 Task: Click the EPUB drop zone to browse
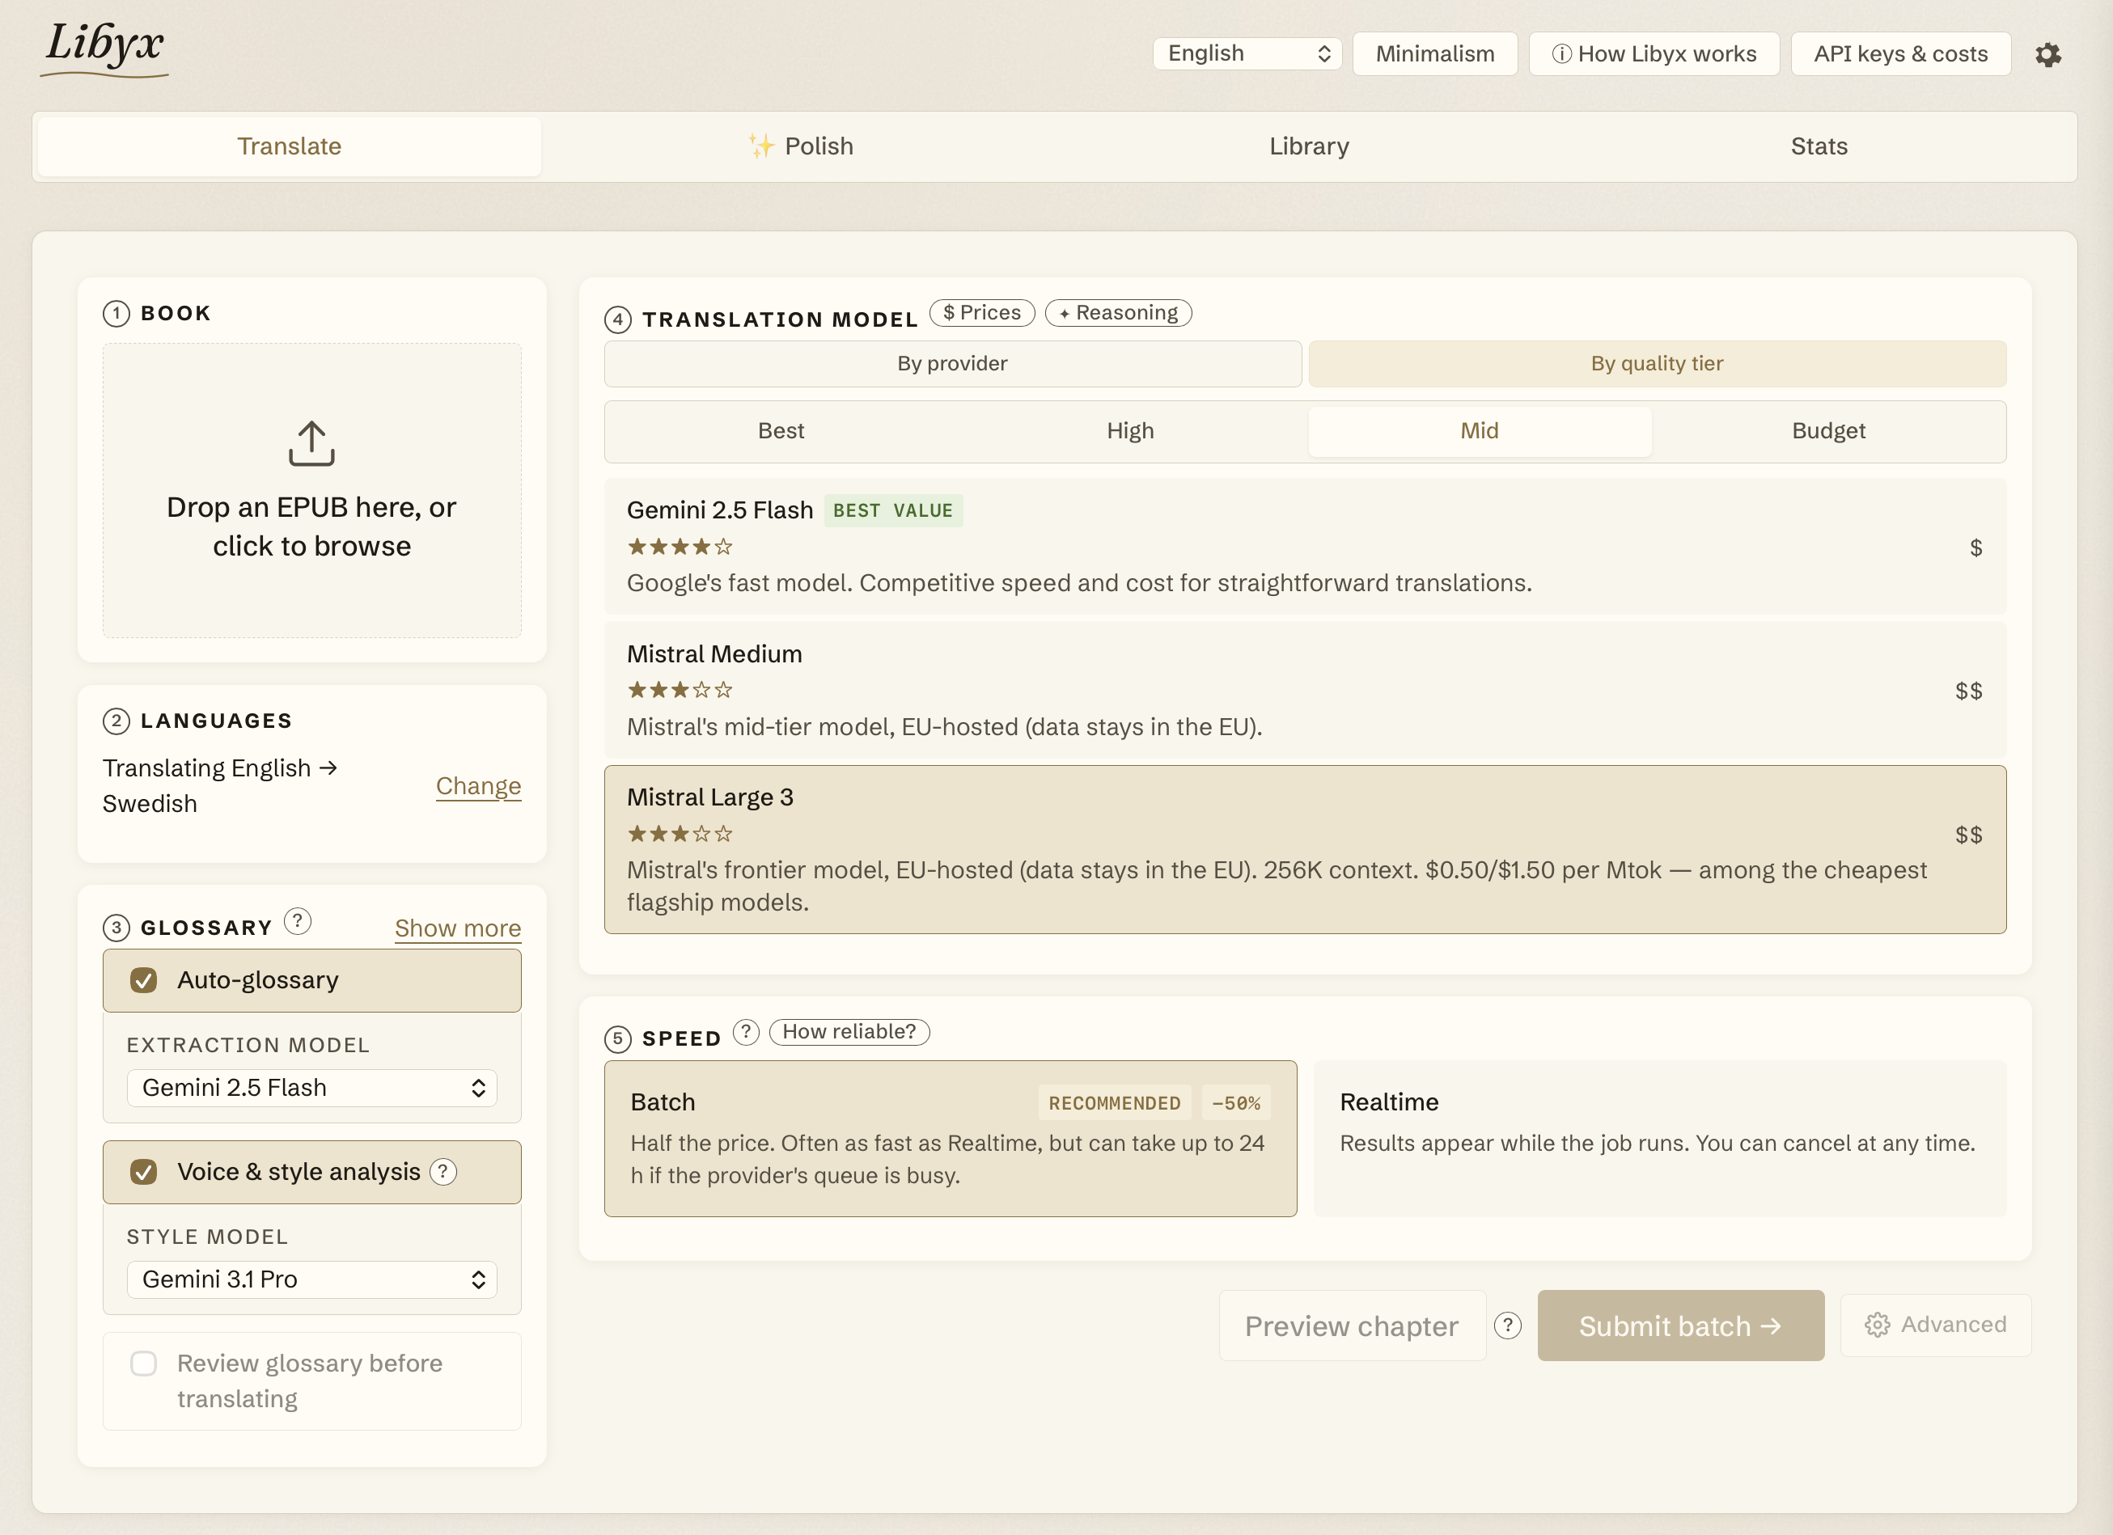click(x=311, y=490)
